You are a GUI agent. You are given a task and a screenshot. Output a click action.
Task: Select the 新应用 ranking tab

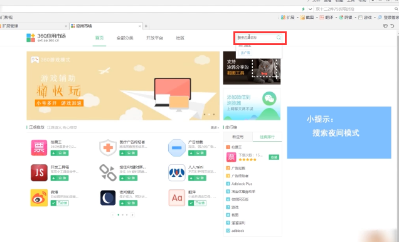[238, 137]
